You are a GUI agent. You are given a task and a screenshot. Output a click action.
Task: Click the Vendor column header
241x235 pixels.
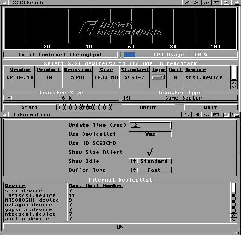(x=20, y=70)
